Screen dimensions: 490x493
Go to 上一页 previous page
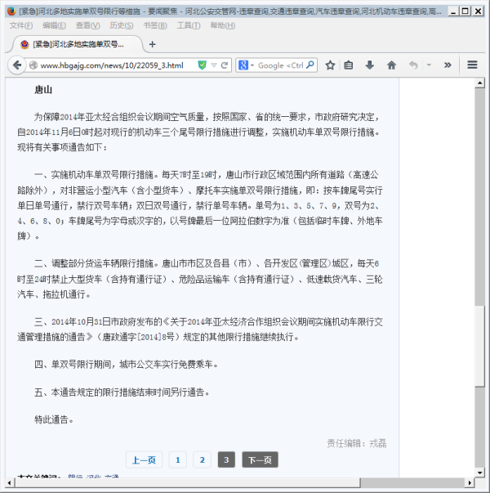pyautogui.click(x=145, y=459)
